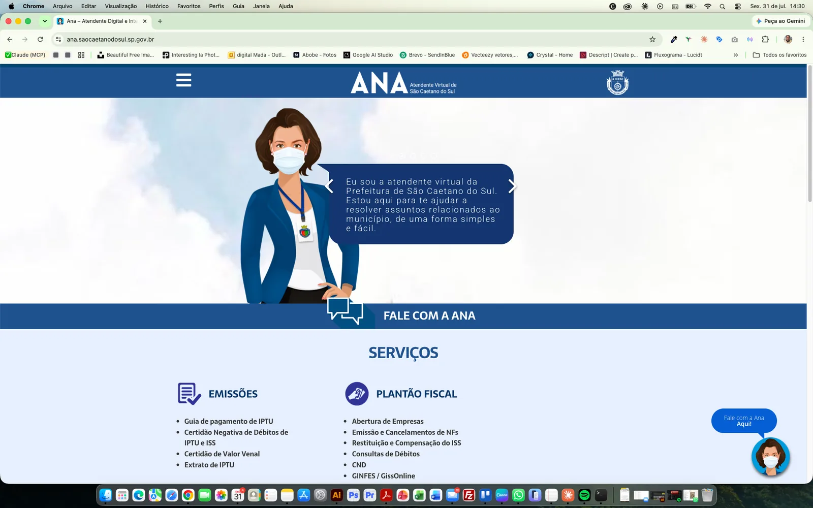
Task: Open the Perfis menu
Action: click(x=216, y=6)
